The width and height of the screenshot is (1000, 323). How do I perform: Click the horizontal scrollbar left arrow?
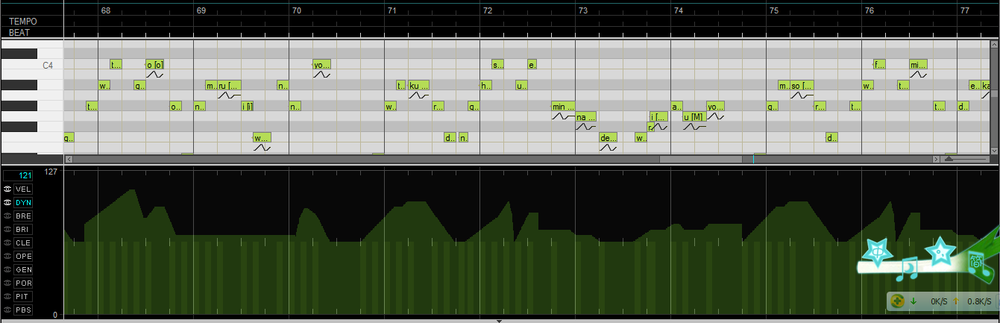[69, 159]
